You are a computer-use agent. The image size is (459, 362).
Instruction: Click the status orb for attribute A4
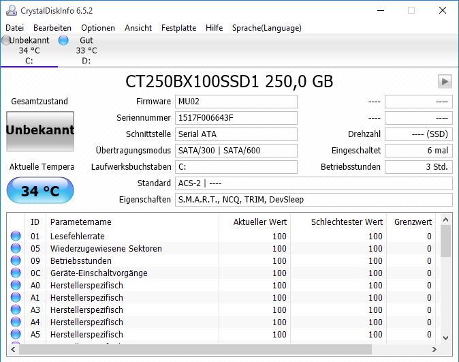[x=16, y=322]
